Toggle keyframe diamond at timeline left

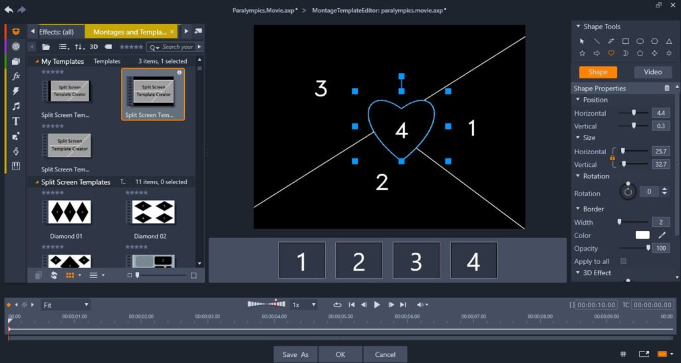pyautogui.click(x=9, y=304)
